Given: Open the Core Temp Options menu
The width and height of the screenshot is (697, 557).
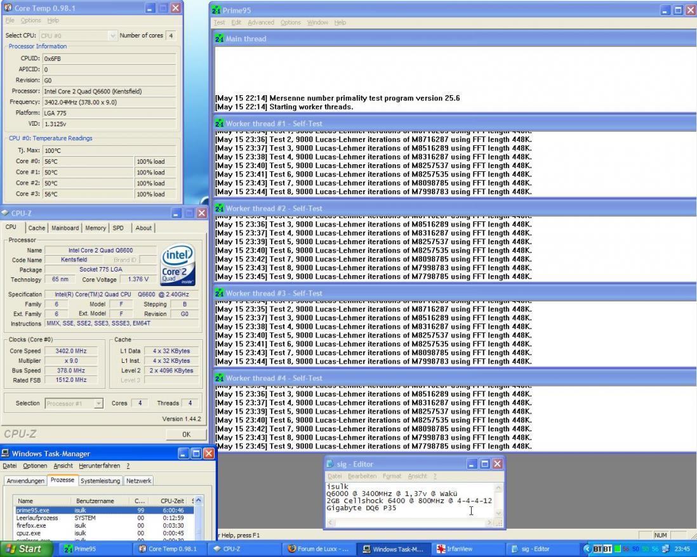Looking at the screenshot, I should 30,20.
